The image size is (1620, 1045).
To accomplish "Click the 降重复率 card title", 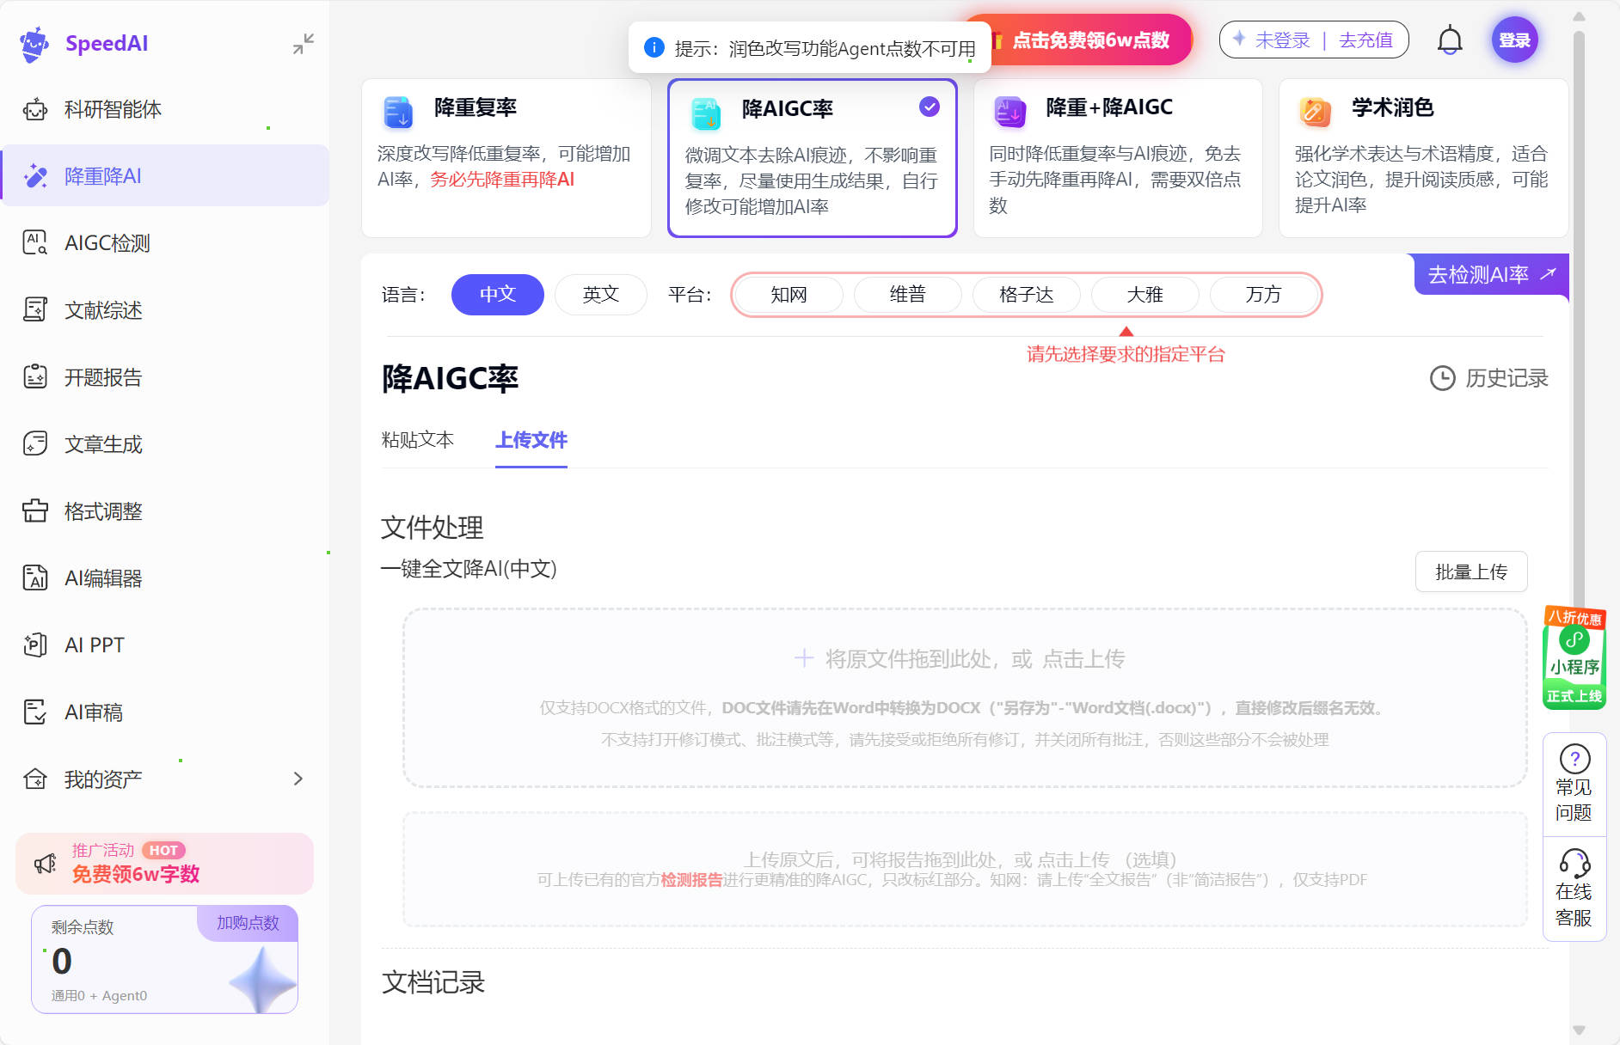I will (x=476, y=107).
